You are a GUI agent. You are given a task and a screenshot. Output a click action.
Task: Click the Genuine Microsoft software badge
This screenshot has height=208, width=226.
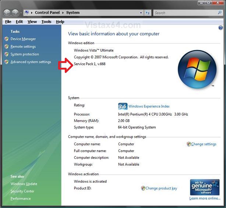click(x=205, y=187)
